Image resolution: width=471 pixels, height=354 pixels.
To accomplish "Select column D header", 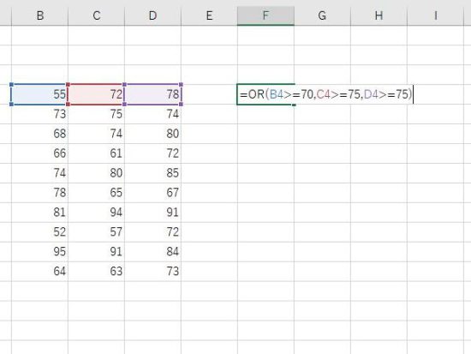I will (153, 15).
